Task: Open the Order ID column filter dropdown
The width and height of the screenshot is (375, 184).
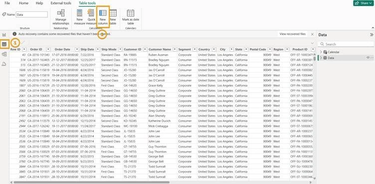Action: [x=48, y=49]
